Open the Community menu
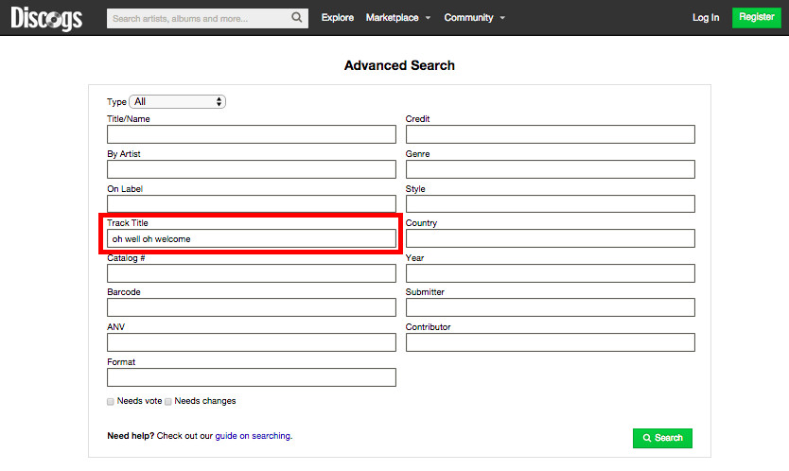The width and height of the screenshot is (789, 471). click(468, 18)
